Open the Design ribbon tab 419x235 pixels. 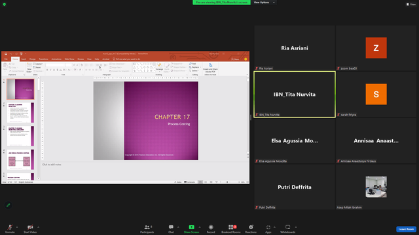(32, 59)
